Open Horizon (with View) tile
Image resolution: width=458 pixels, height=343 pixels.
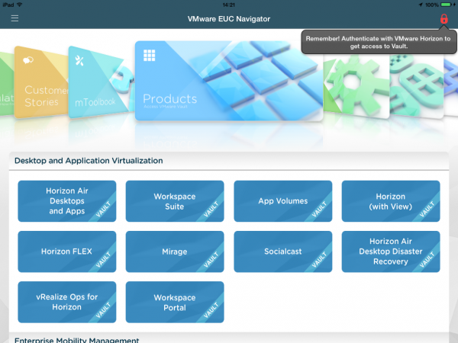(x=391, y=201)
